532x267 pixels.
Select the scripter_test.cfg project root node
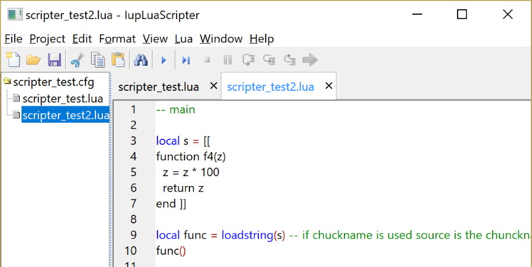pos(54,81)
